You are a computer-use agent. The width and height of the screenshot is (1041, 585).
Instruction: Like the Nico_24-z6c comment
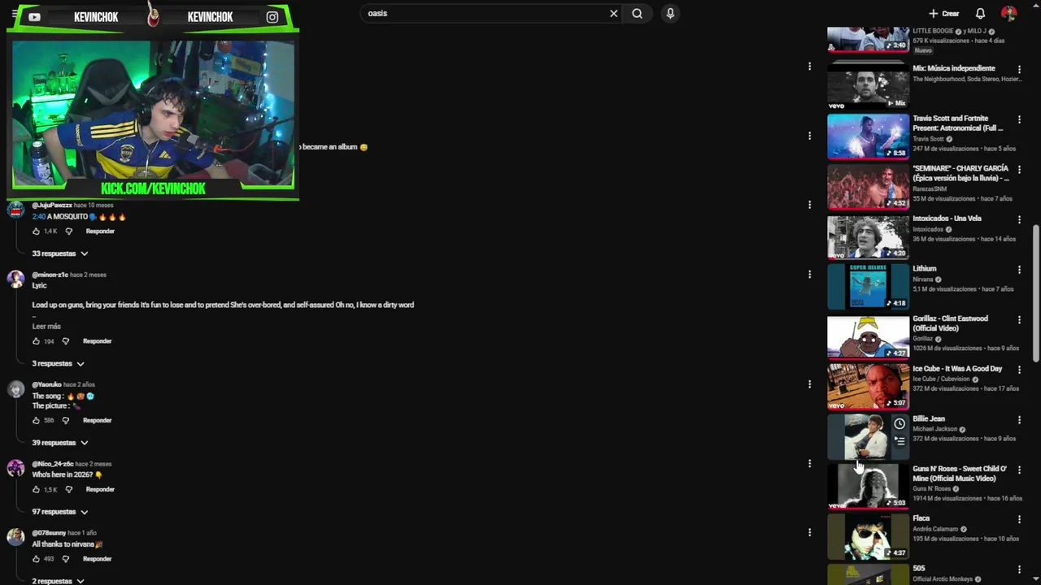click(36, 490)
